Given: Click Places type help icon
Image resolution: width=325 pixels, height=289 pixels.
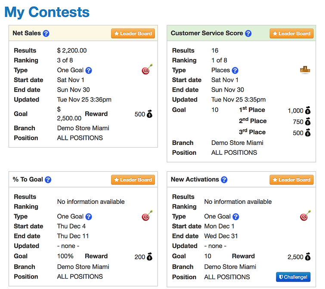Looking at the screenshot, I should [x=235, y=71].
